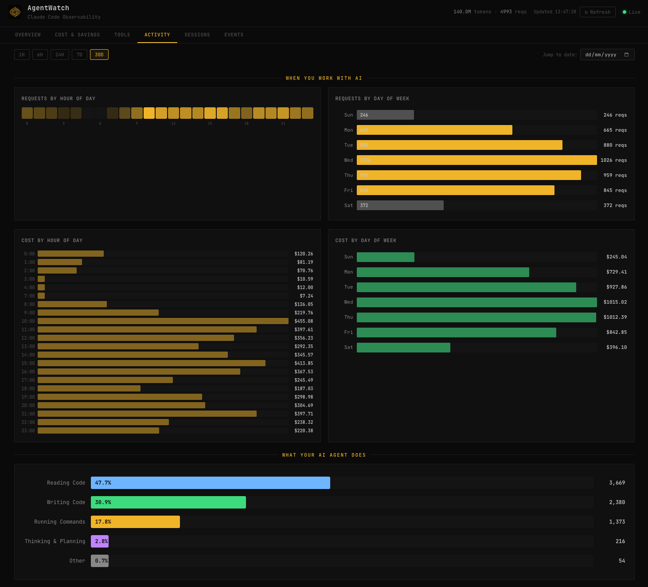Switch to the 24H time range
648x587 pixels.
(59, 54)
